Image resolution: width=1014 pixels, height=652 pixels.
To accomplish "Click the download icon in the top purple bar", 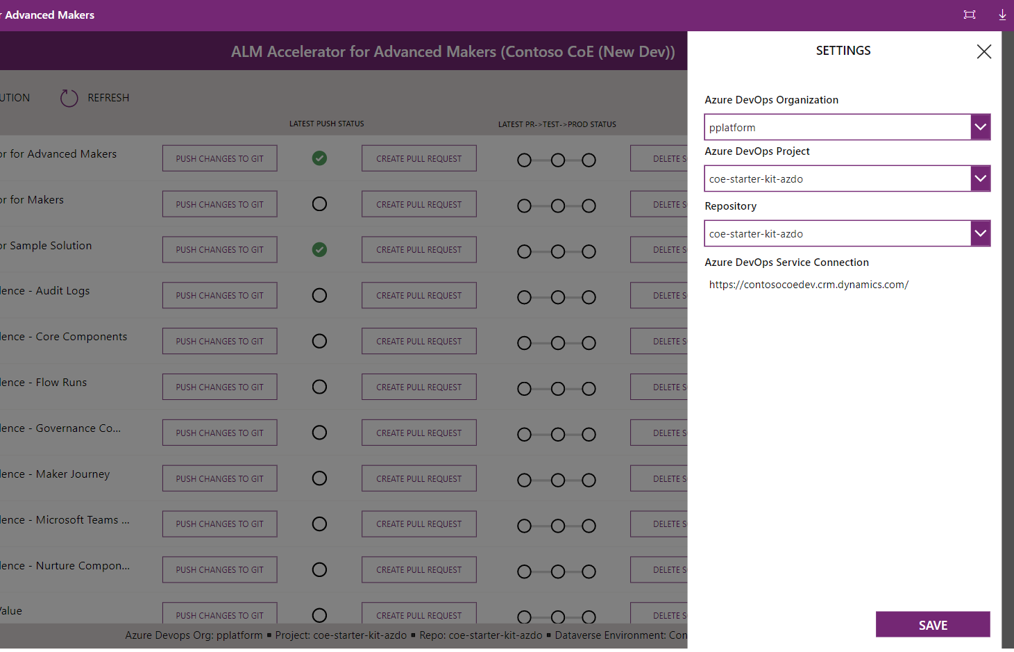I will [1002, 14].
